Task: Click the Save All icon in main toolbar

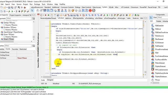Action: [12, 7]
